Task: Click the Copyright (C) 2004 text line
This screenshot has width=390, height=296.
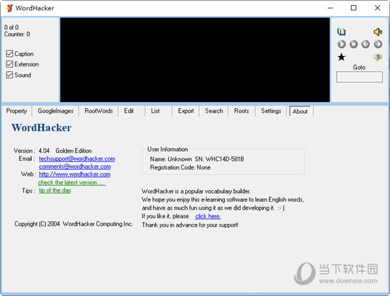Action: coord(73,224)
